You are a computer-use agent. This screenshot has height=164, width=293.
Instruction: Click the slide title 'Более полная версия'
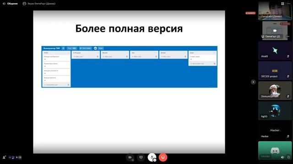point(129,29)
